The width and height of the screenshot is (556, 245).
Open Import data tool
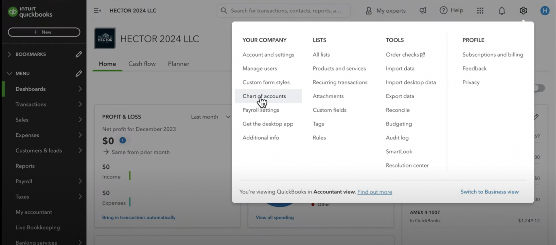[400, 69]
